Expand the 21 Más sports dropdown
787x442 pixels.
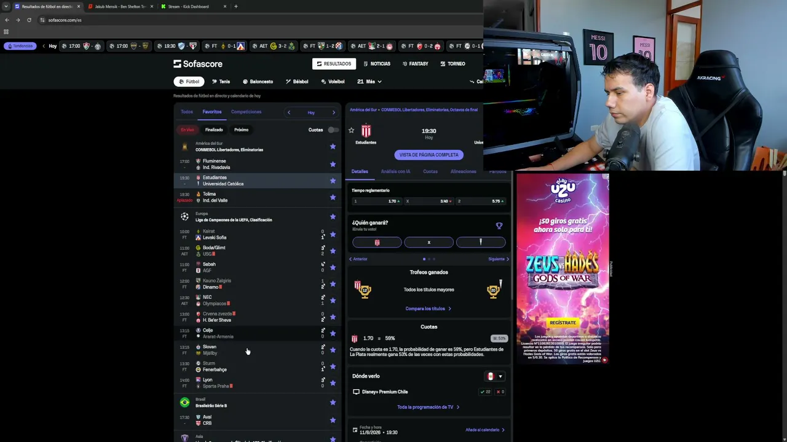point(370,82)
